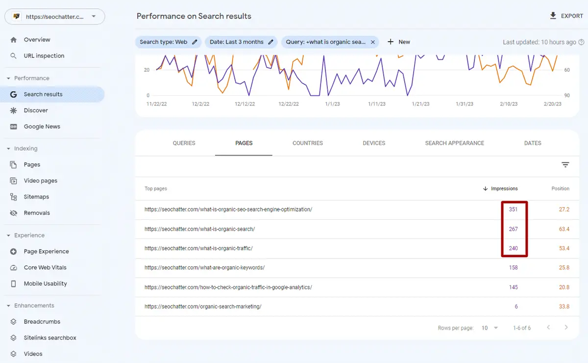Image resolution: width=588 pixels, height=363 pixels.
Task: Click the Sitemaps icon
Action: 14,197
